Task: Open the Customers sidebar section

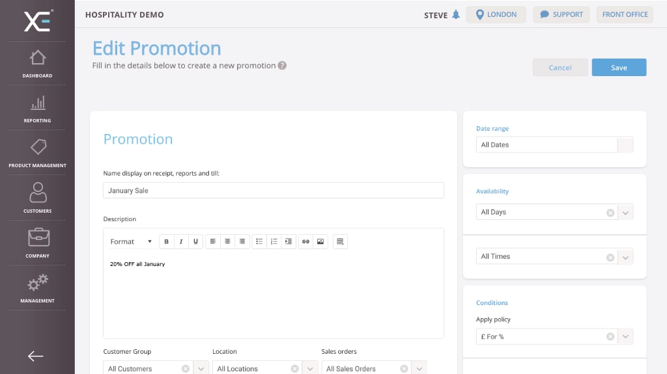Action: click(37, 198)
